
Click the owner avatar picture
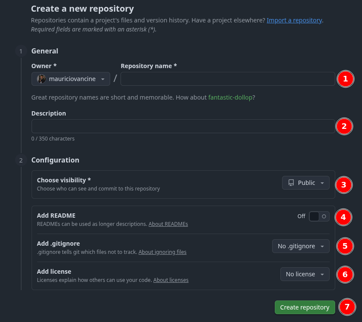click(x=41, y=79)
